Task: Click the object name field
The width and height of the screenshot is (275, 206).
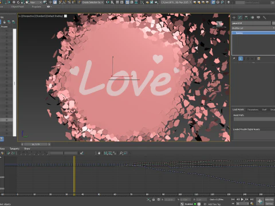Action: [252, 23]
